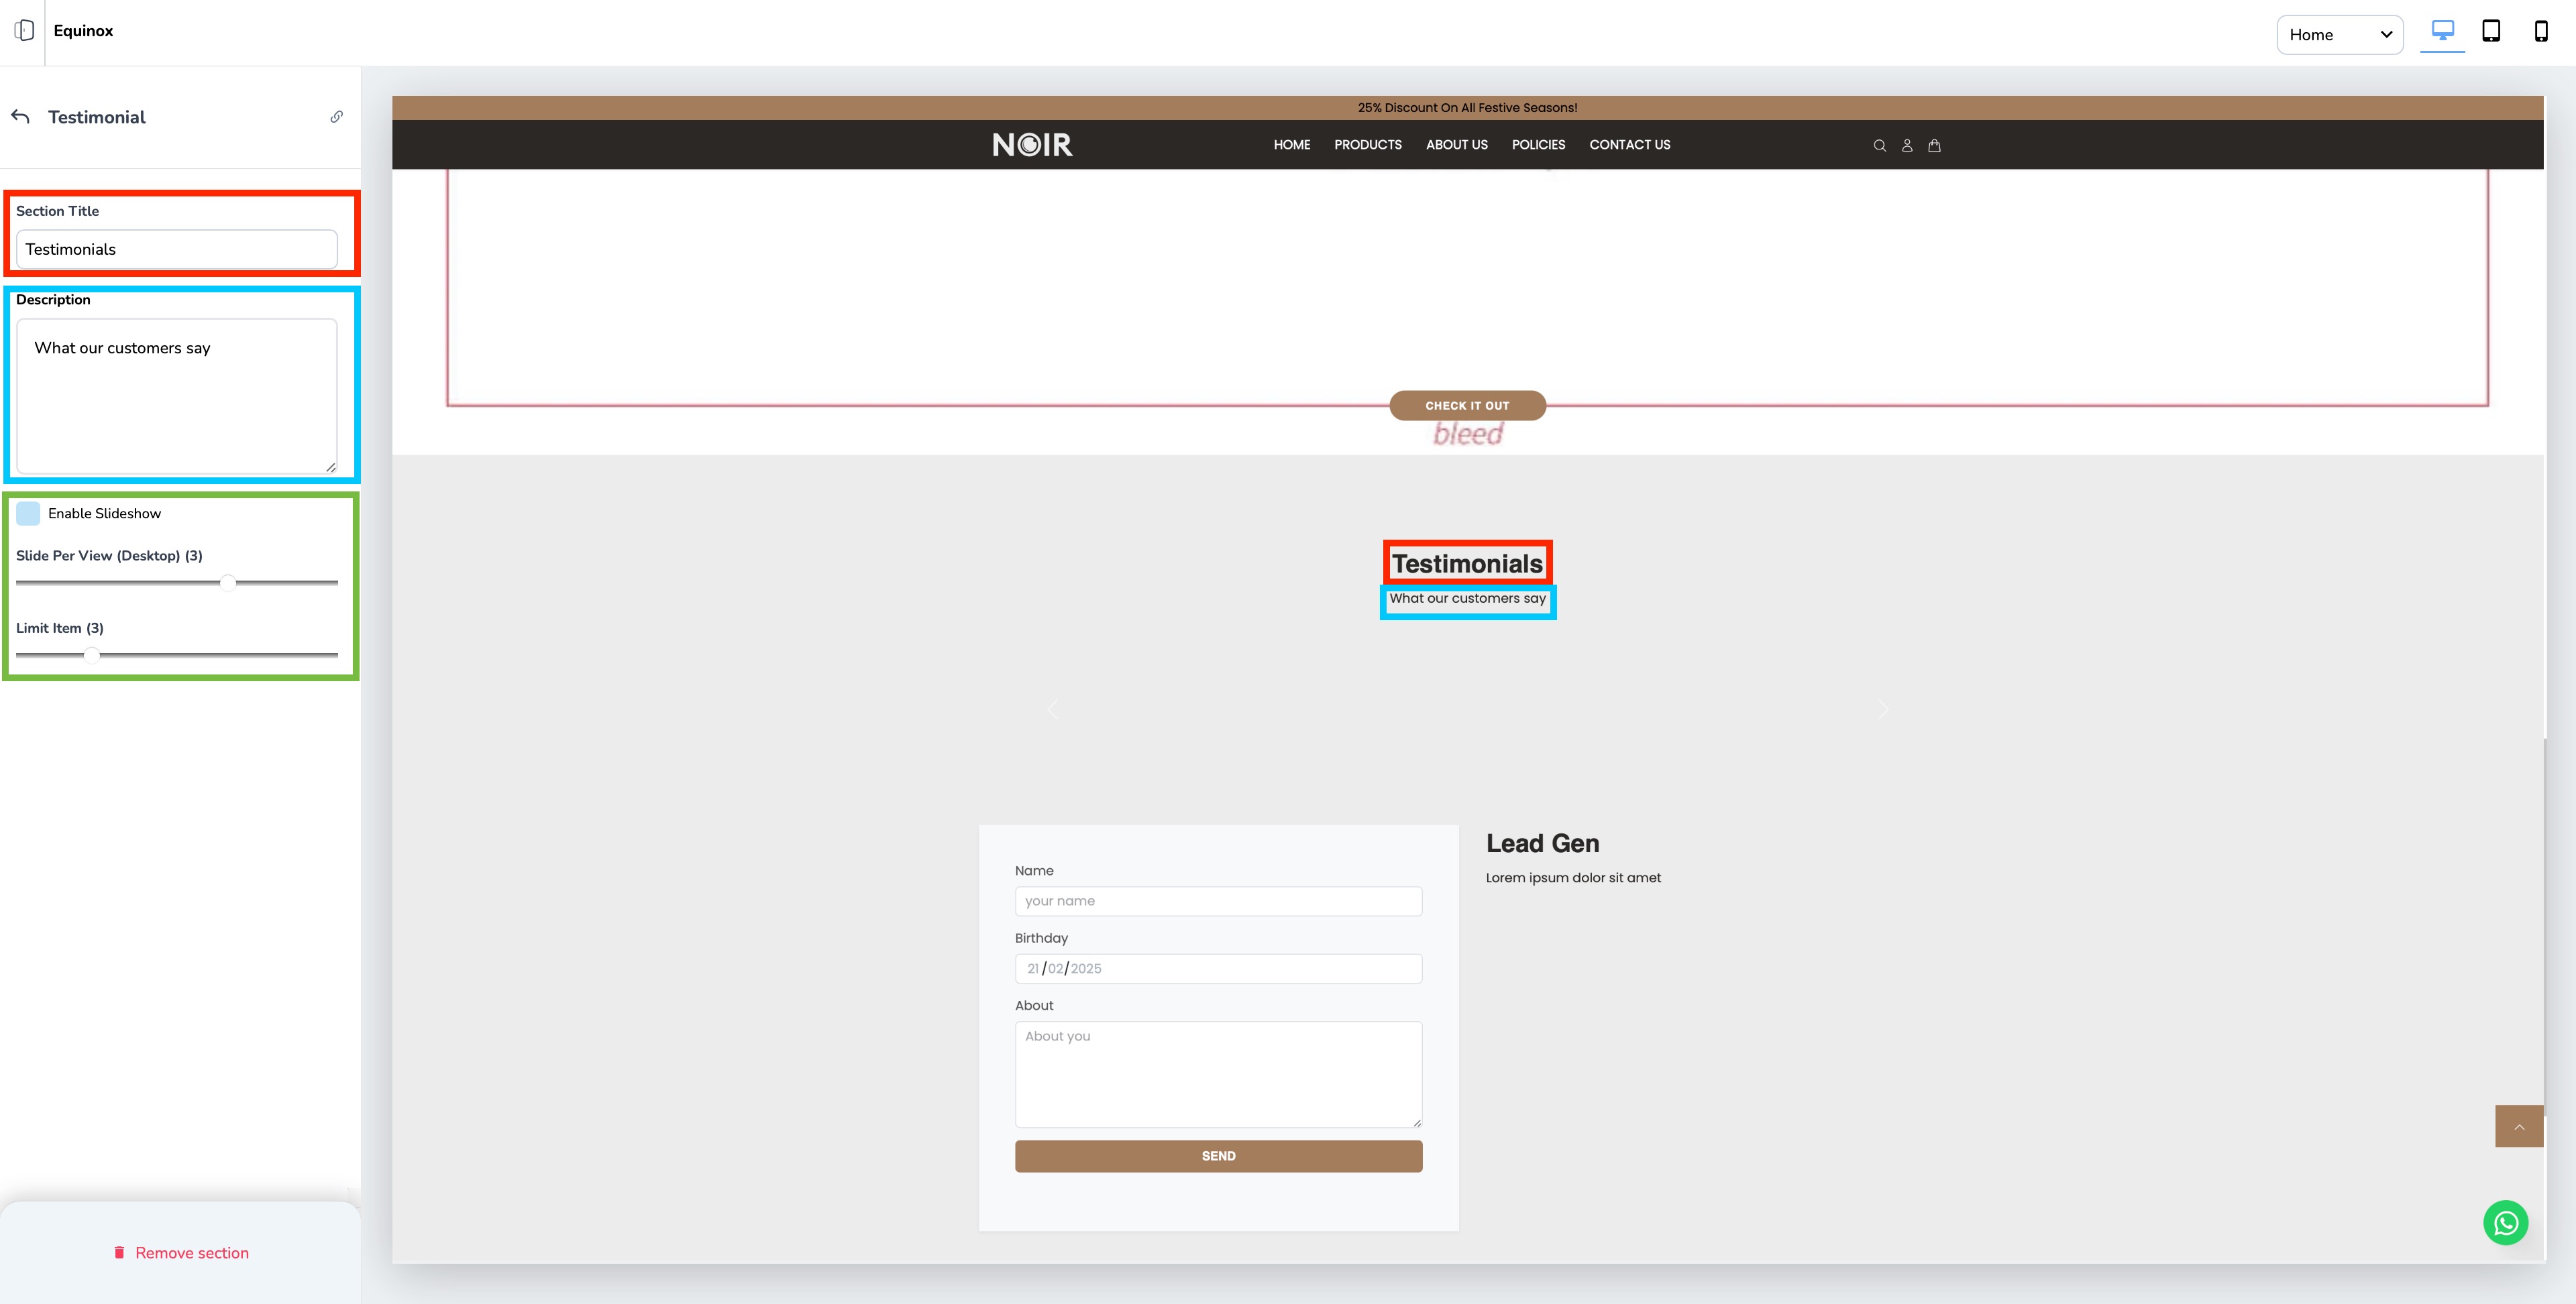Click the next testimonial slide chevron
Screen dimensions: 2576x1304
point(1883,709)
